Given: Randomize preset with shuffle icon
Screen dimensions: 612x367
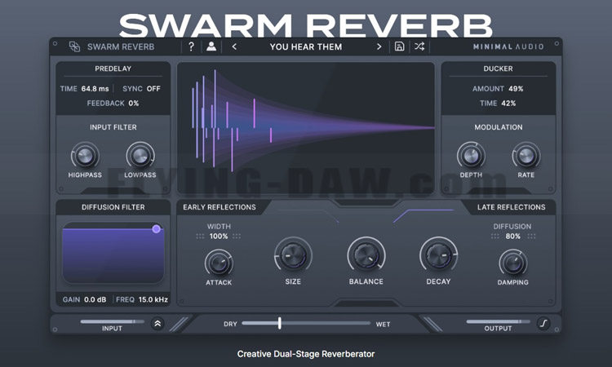Looking at the screenshot, I should pyautogui.click(x=419, y=46).
